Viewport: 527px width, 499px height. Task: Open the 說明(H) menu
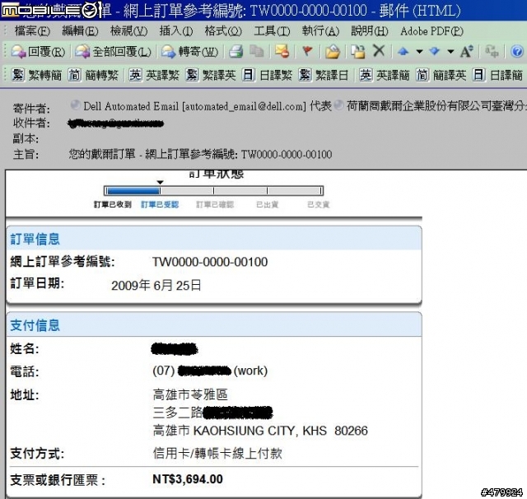[370, 31]
